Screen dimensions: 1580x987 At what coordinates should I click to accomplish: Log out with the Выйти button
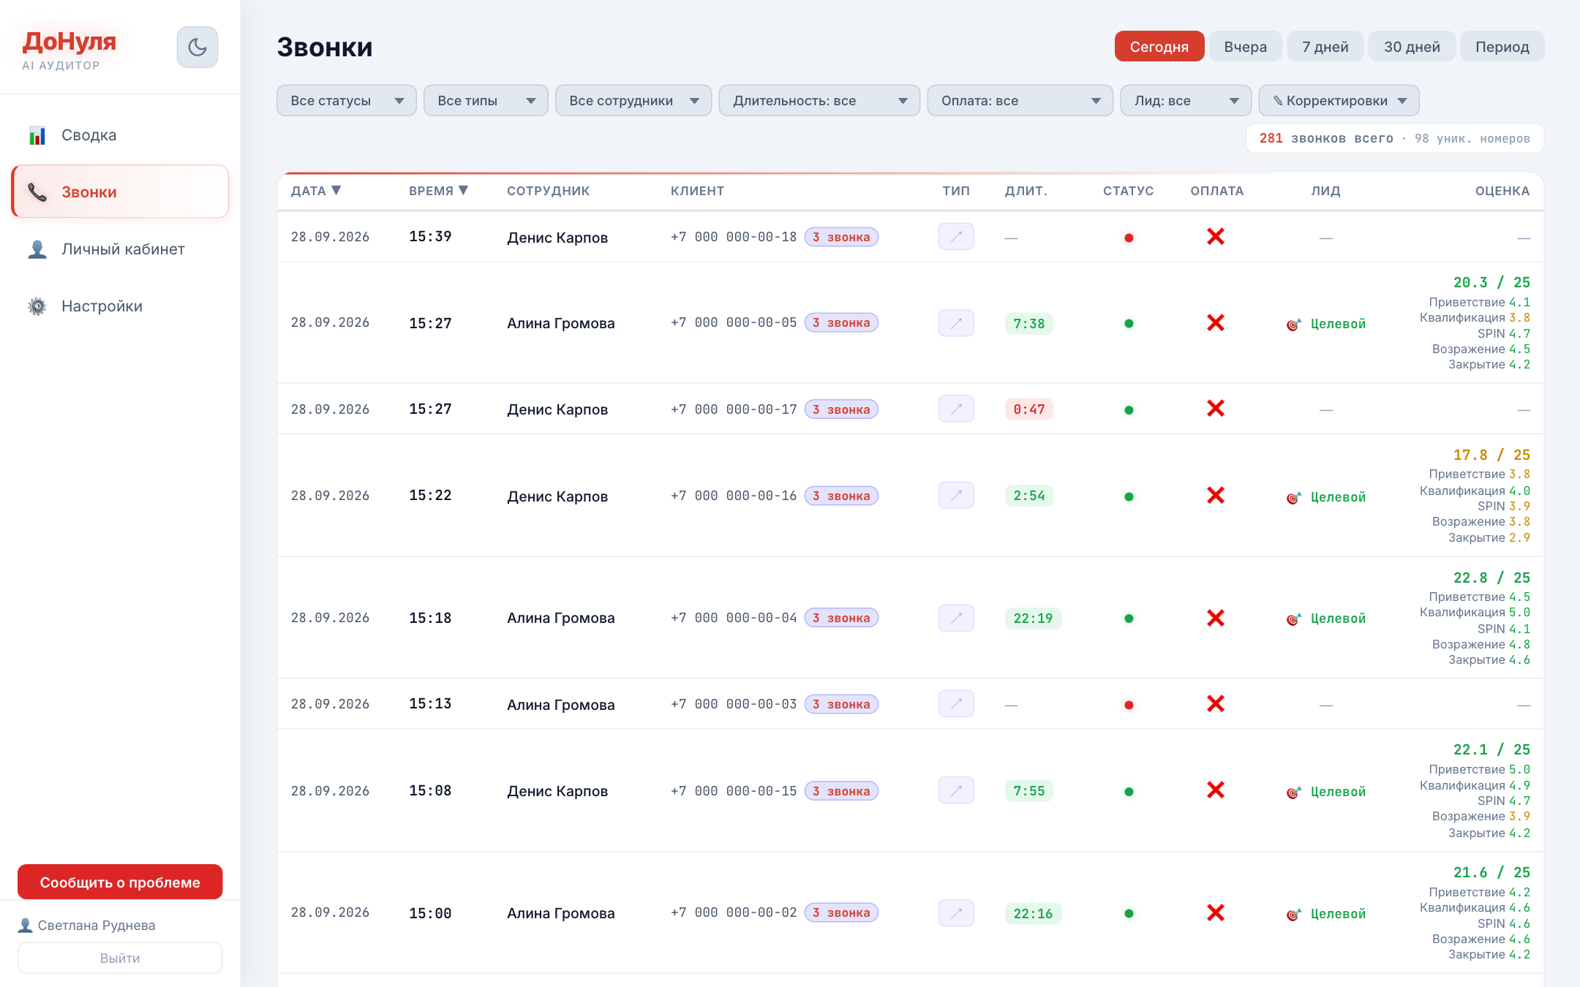(x=120, y=958)
